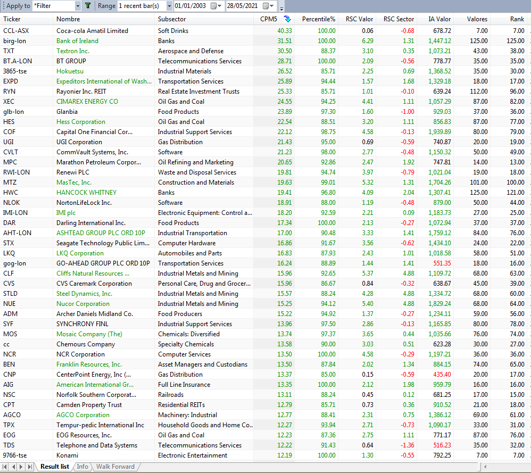Click horizontal scrollbar left arrow
The height and width of the screenshot is (473, 531).
(485, 467)
